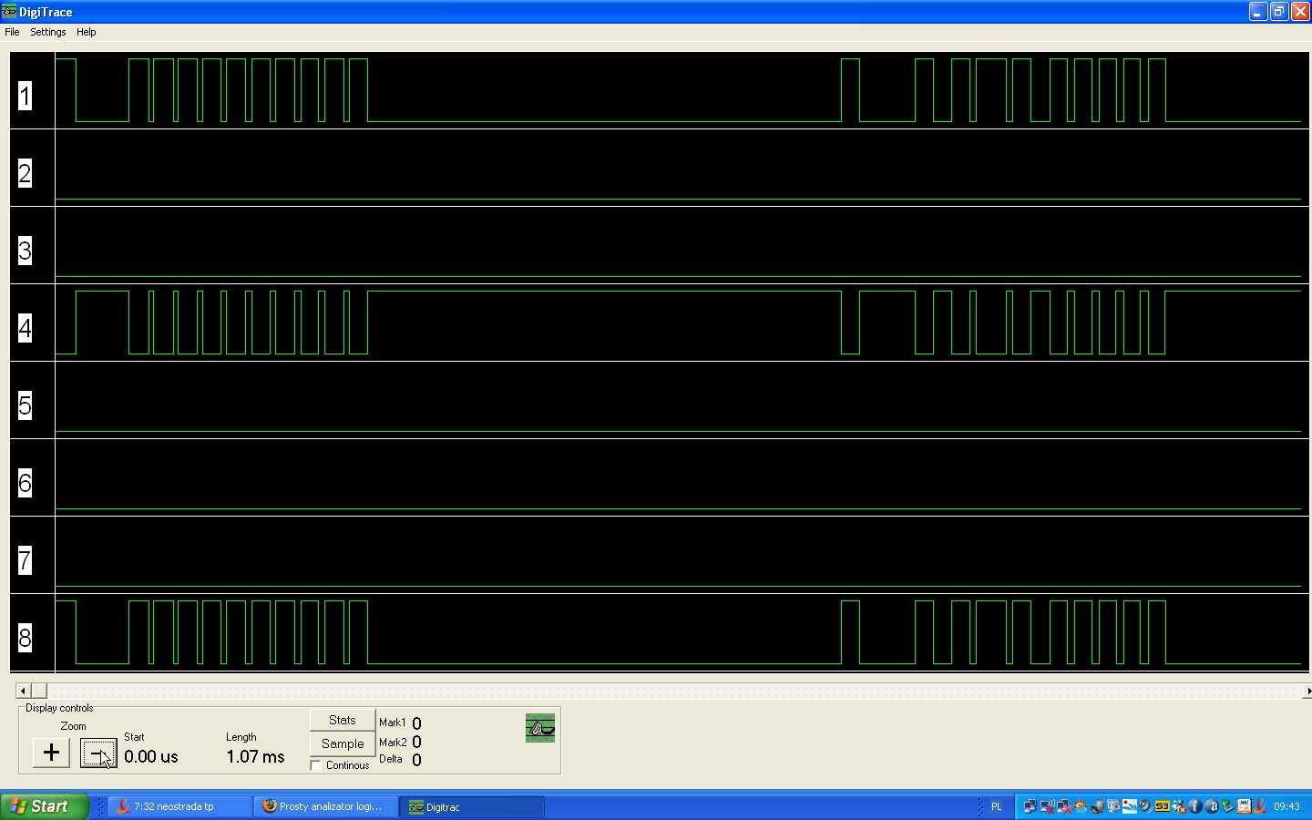Select channel 8 label

point(26,638)
